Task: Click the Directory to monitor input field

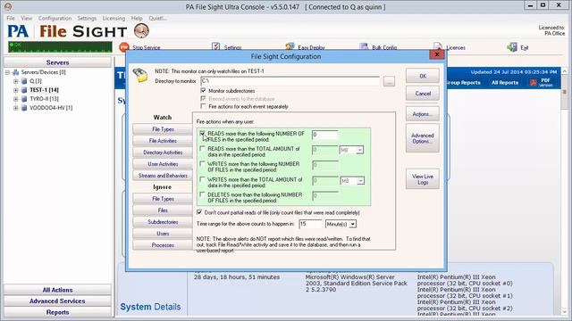Action: click(x=290, y=81)
